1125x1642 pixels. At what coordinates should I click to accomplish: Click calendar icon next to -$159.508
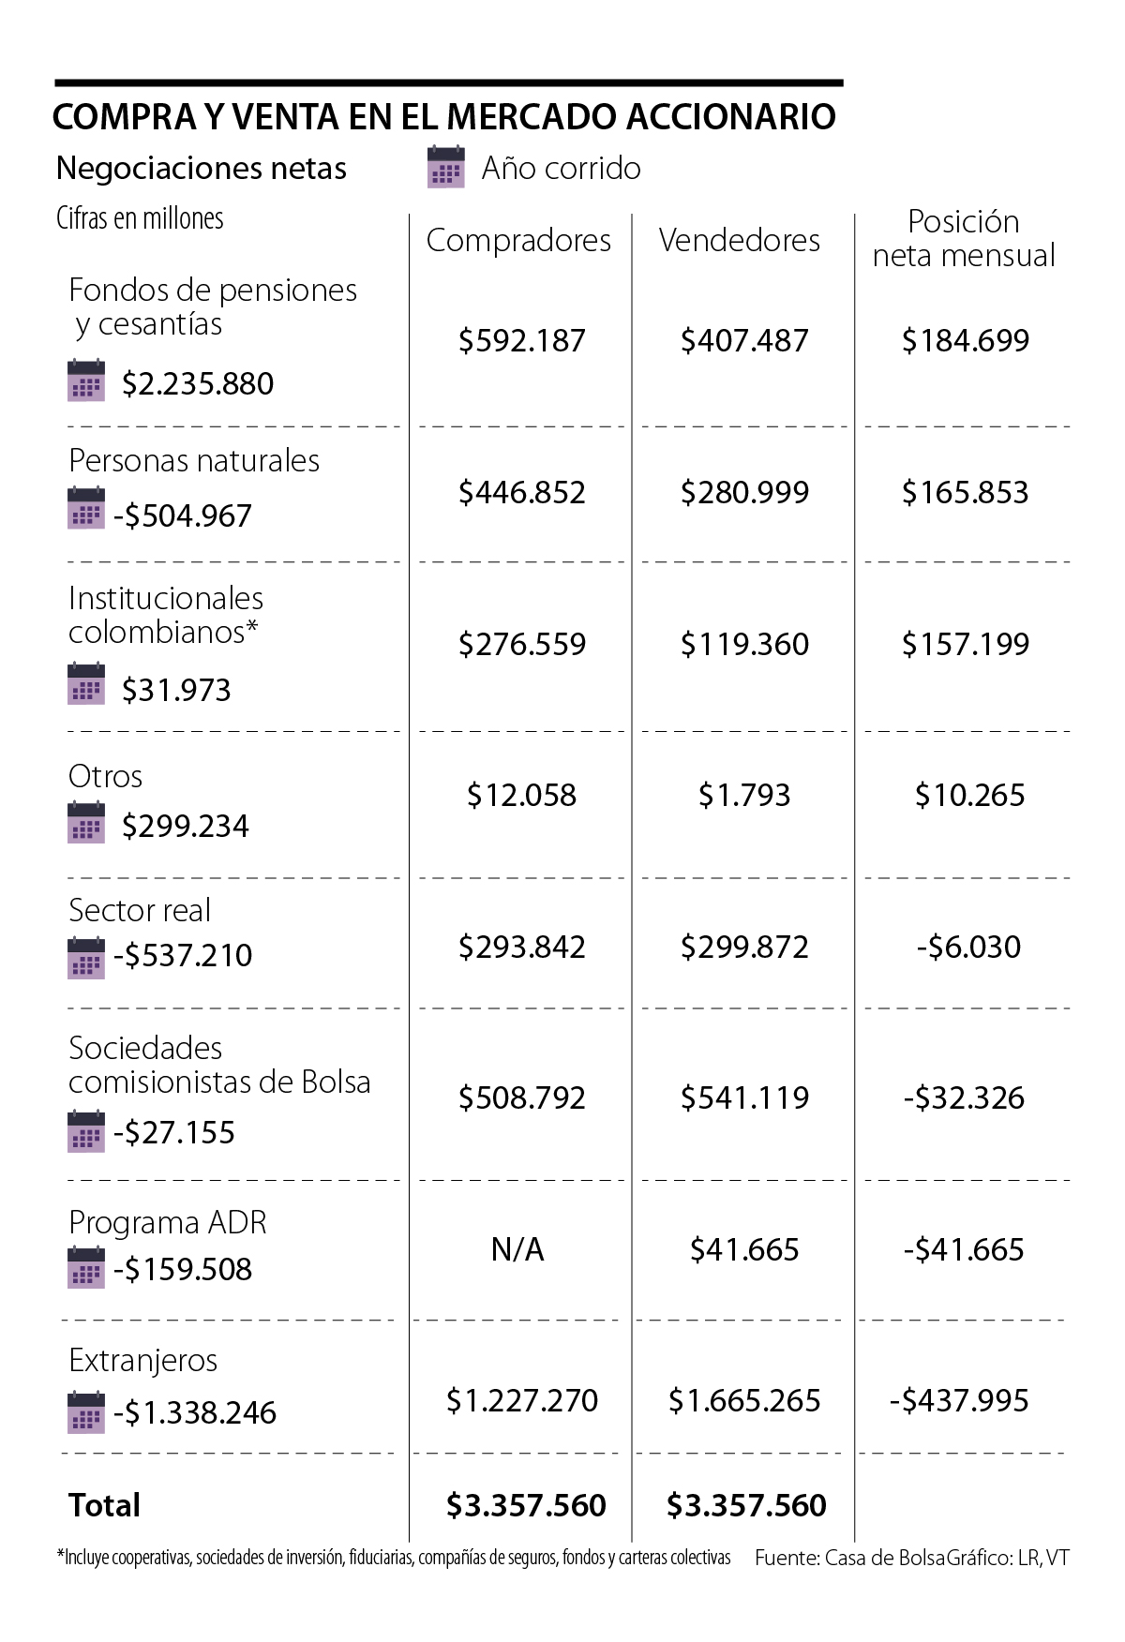(x=86, y=1268)
